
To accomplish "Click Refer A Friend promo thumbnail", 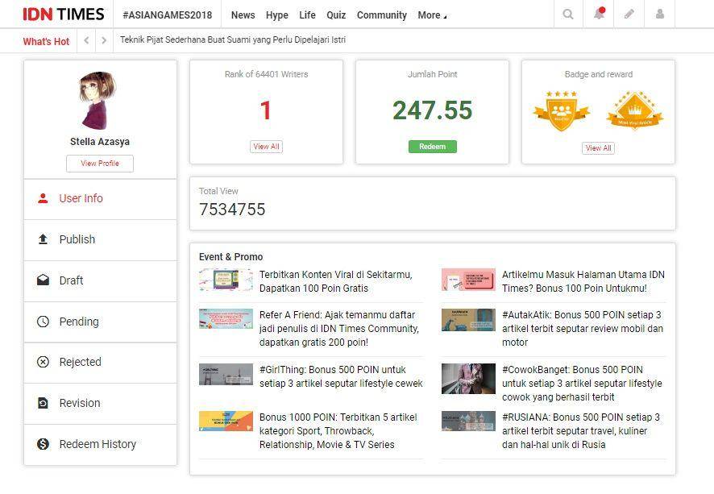I will pos(226,318).
